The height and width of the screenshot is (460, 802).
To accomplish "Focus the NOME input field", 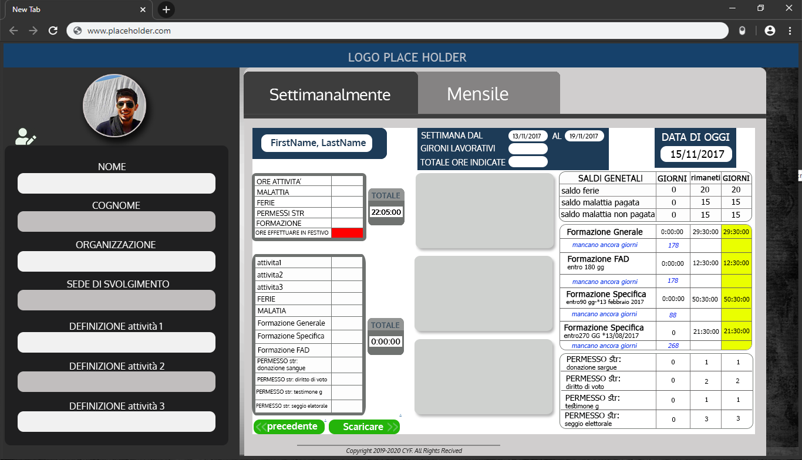I will tap(116, 184).
